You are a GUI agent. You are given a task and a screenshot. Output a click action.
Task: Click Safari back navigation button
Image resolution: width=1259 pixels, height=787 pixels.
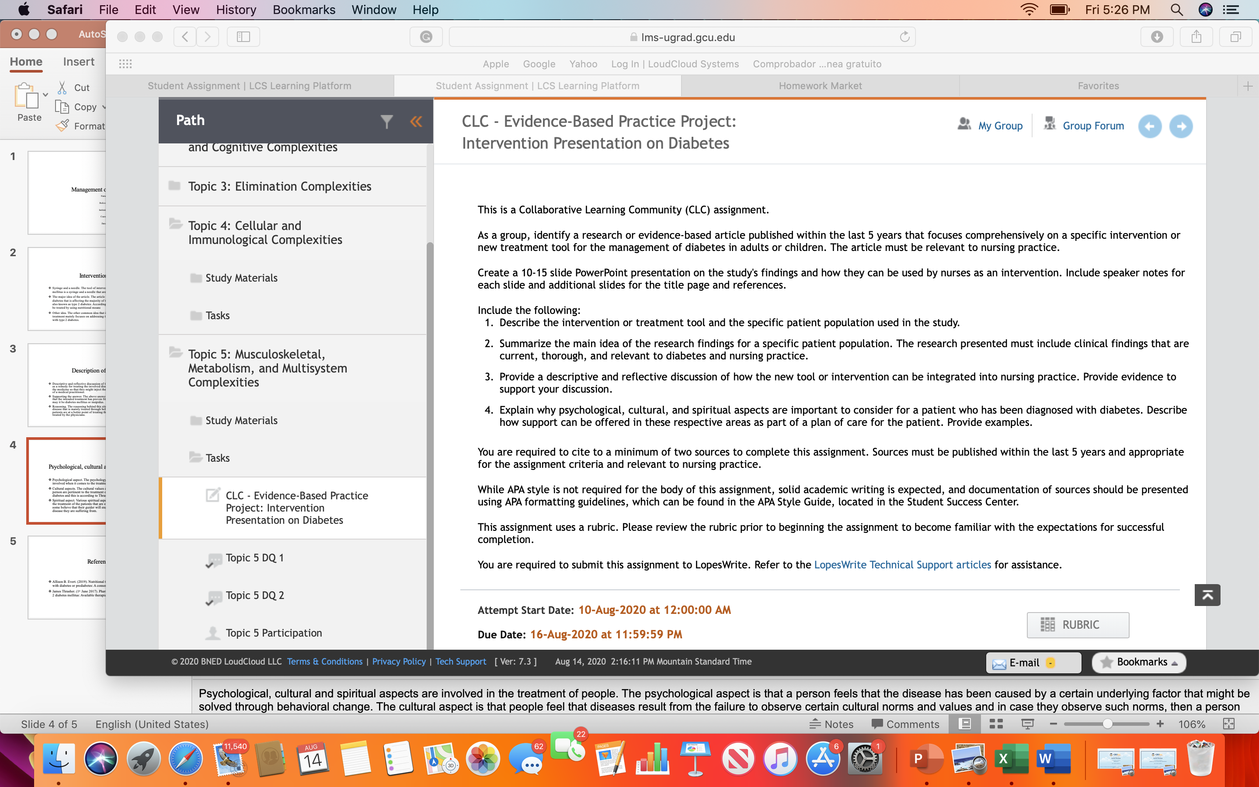[184, 37]
